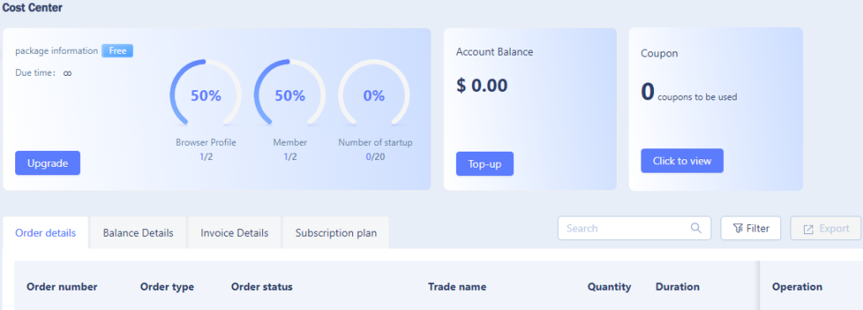Click the Export arrow icon
Image resolution: width=863 pixels, height=310 pixels.
808,229
